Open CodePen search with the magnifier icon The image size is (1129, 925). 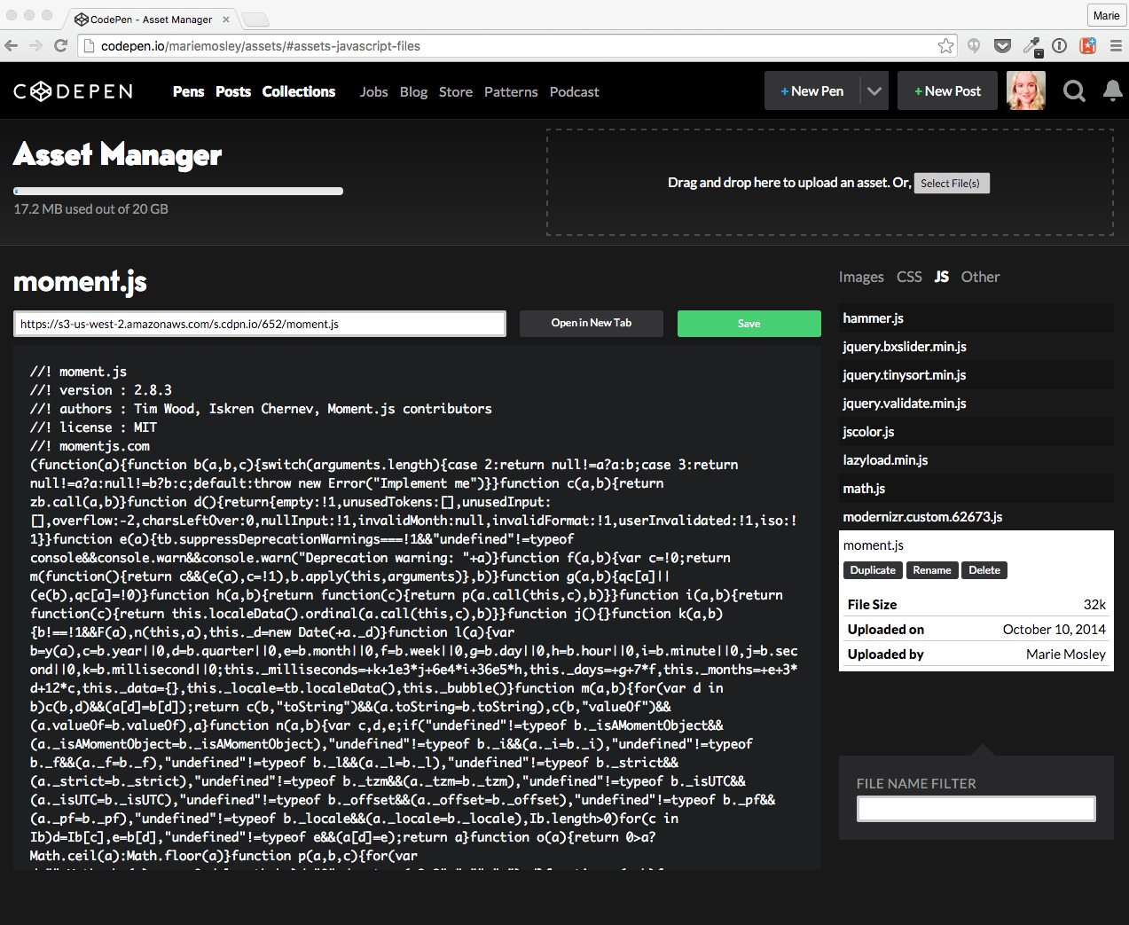1073,90
